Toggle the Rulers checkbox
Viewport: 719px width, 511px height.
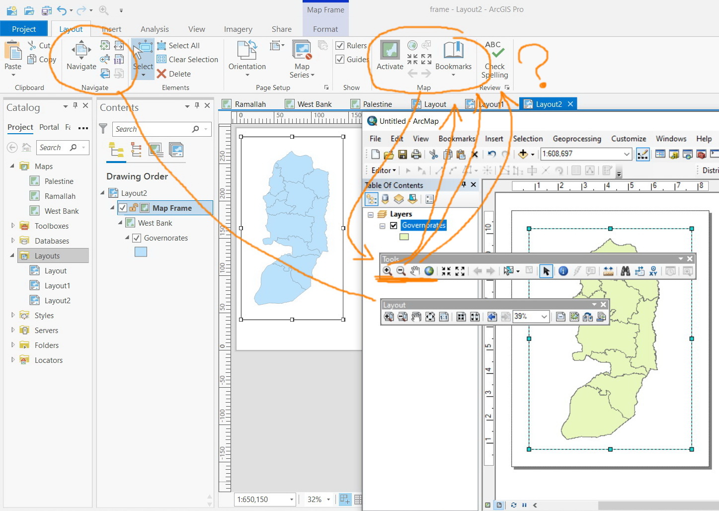tap(340, 46)
